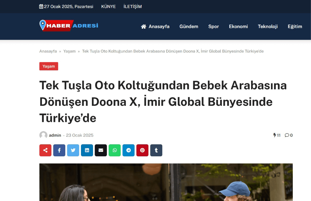The height and width of the screenshot is (201, 311).
Task: Click the red Yaşam category tag
Action: coord(48,66)
